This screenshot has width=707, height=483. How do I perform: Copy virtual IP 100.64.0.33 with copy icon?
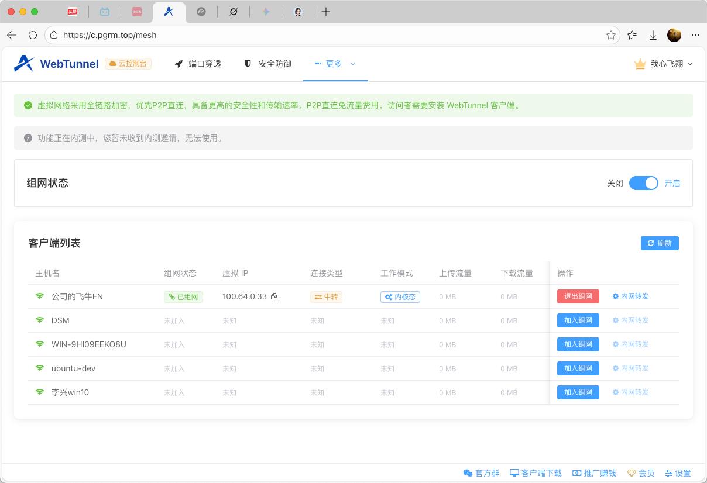[x=275, y=296]
